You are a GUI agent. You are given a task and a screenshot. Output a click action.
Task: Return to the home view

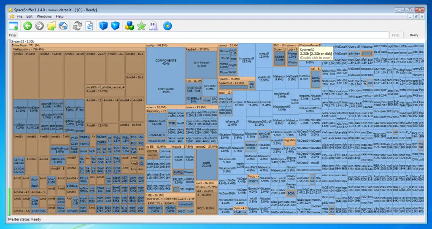click(x=63, y=26)
